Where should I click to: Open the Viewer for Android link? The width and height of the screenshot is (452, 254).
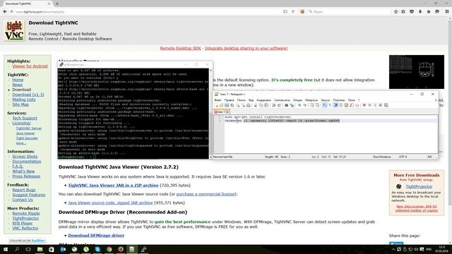tap(30, 66)
